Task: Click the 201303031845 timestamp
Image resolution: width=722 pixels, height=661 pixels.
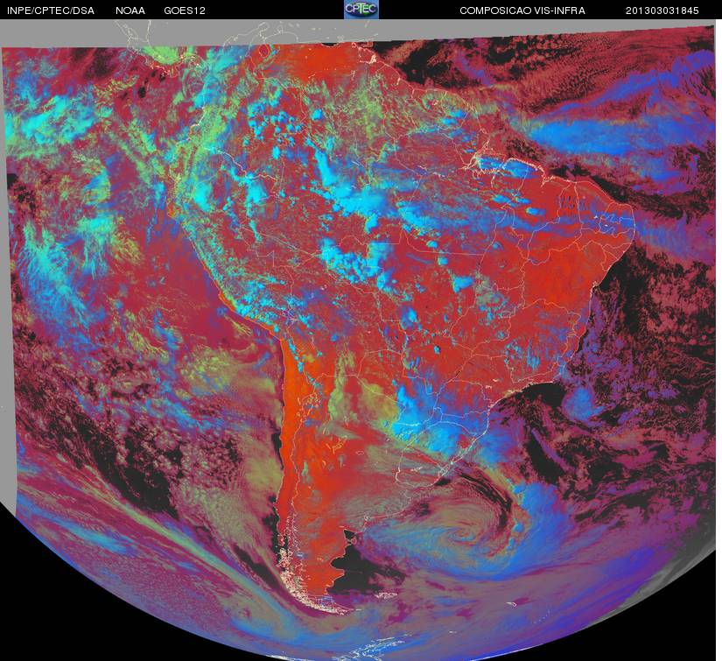Action: click(x=662, y=11)
